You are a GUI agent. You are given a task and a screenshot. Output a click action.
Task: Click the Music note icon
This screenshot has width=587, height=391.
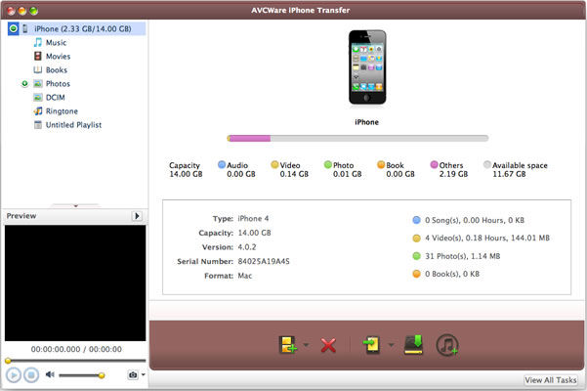pos(38,42)
